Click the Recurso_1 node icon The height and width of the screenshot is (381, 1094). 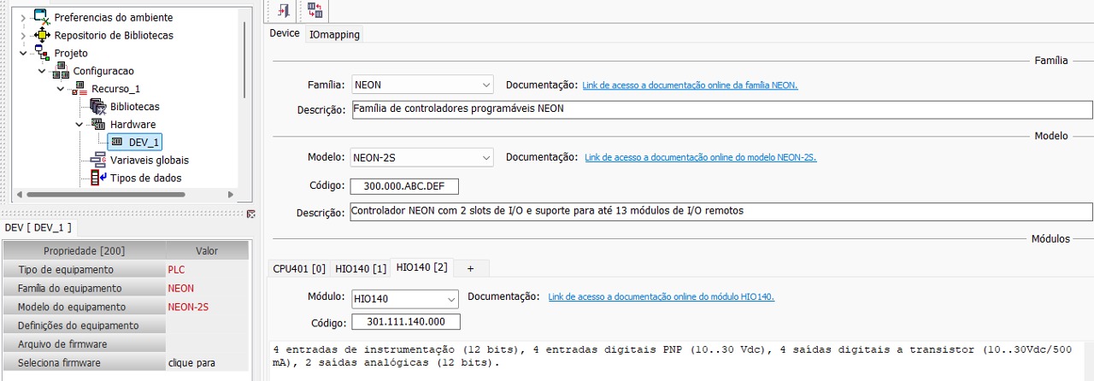point(79,89)
